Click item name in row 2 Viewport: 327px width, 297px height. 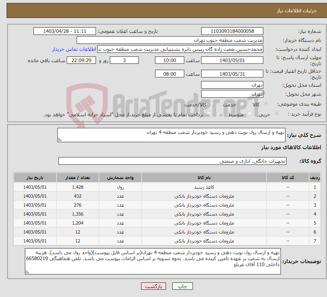204,196
